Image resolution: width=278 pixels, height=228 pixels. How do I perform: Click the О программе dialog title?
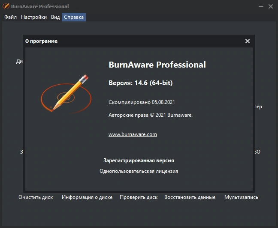click(41, 41)
